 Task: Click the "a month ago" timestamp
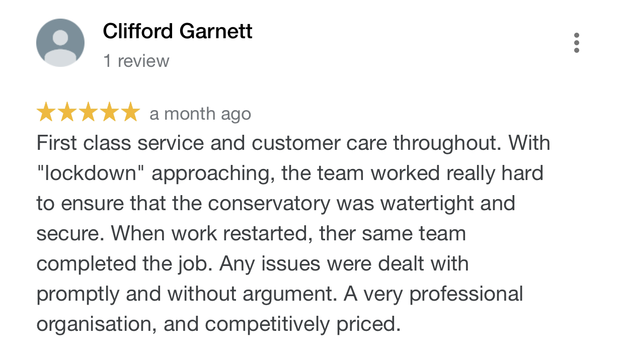[x=200, y=114]
